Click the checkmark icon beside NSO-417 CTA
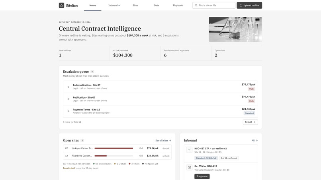The height and width of the screenshot is (180, 321). pos(189,150)
